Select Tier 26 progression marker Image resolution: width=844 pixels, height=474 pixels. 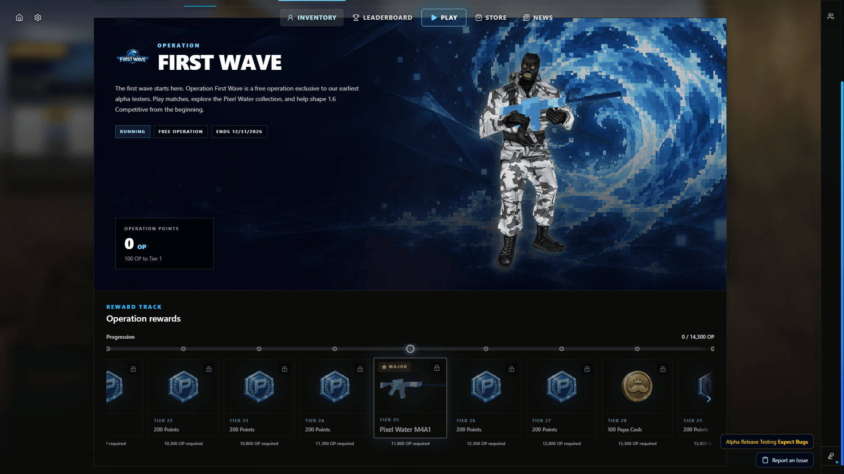pos(486,349)
